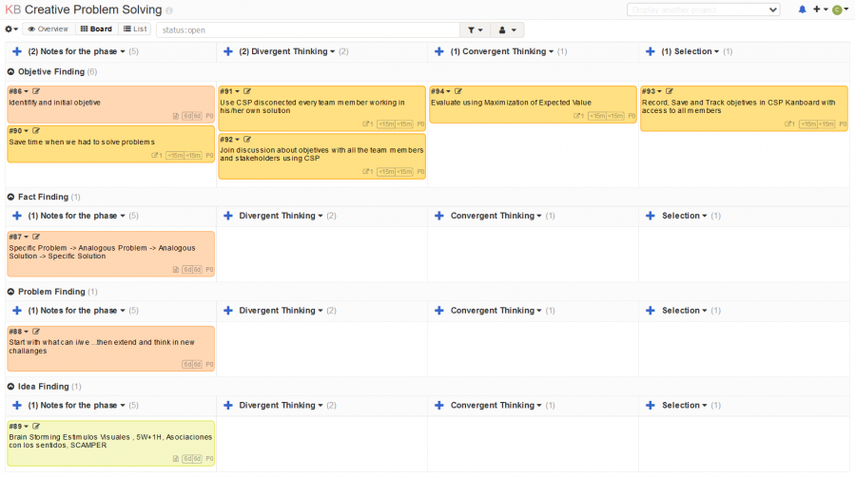
Task: Switch to the List view
Action: pyautogui.click(x=134, y=29)
